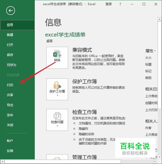The height and width of the screenshot is (164, 162).
Task: Open the 帐户 account page
Action: [18, 141]
